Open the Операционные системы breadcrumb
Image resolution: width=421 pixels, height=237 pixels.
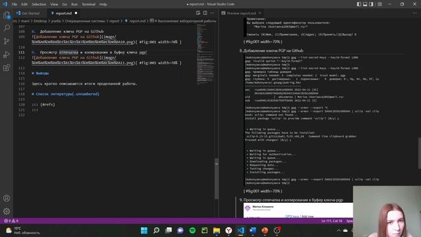point(85,21)
